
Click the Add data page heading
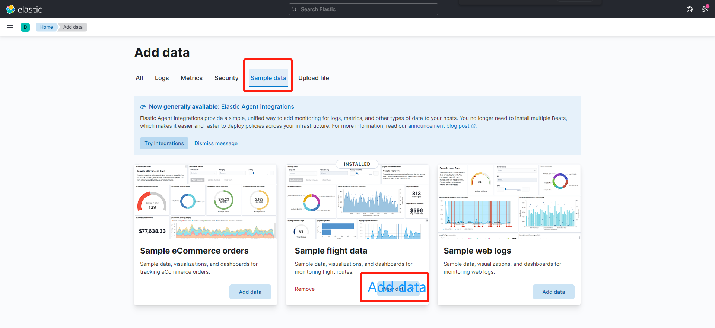[162, 52]
